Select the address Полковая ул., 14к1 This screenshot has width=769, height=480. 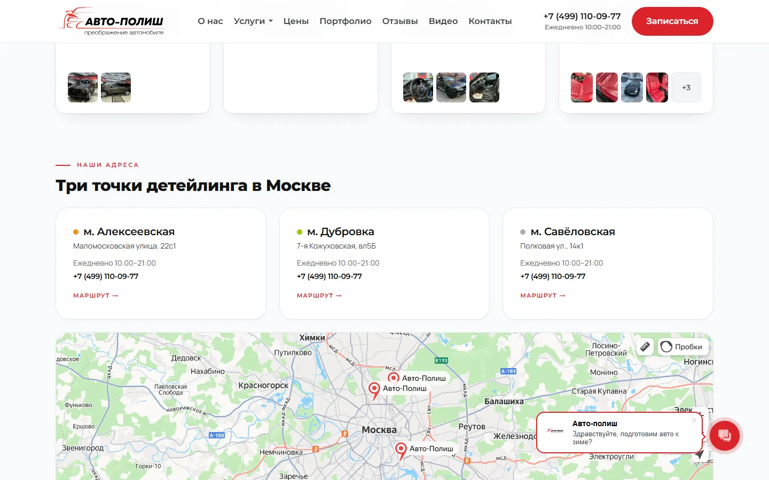[552, 246]
